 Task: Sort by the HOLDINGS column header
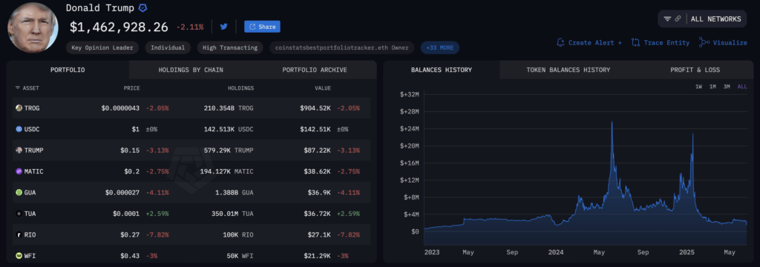point(241,88)
